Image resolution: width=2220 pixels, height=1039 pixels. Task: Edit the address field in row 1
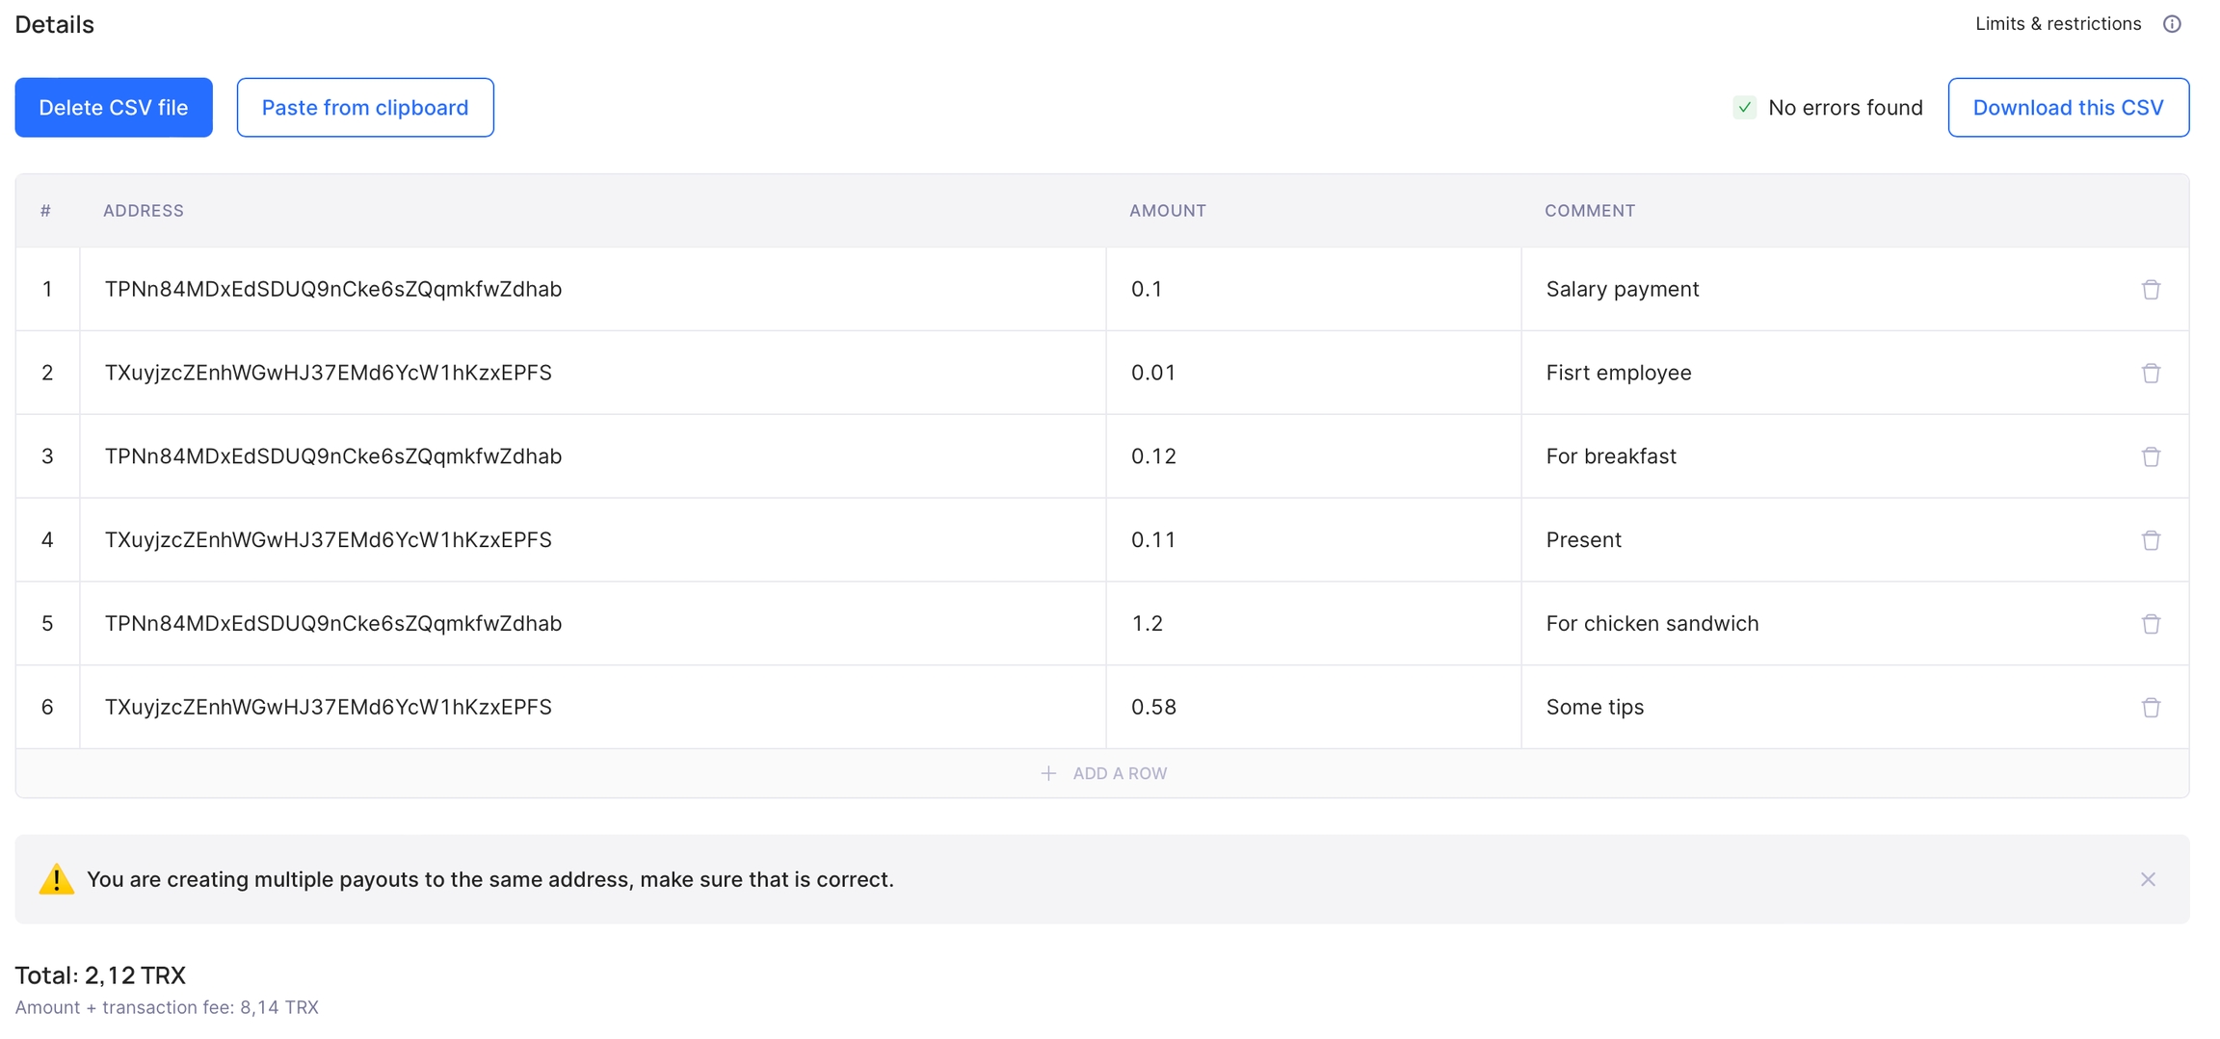[x=333, y=289]
